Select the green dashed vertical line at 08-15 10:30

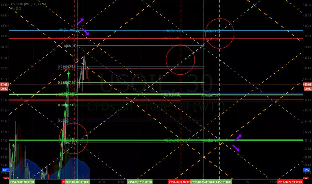pos(220,90)
